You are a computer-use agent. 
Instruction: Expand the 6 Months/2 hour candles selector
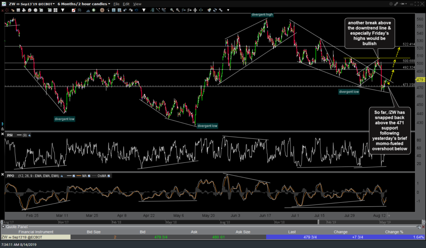click(x=83, y=4)
